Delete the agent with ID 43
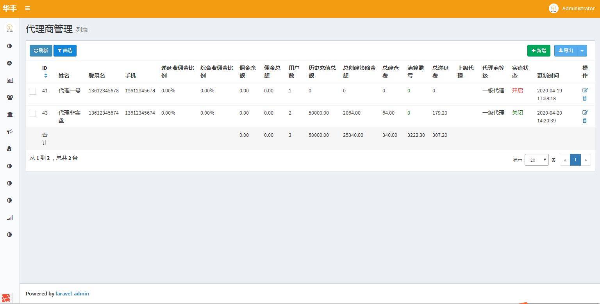Image resolution: width=600 pixels, height=304 pixels. point(584,120)
